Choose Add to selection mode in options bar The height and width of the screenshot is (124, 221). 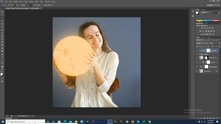(x=12, y=5)
